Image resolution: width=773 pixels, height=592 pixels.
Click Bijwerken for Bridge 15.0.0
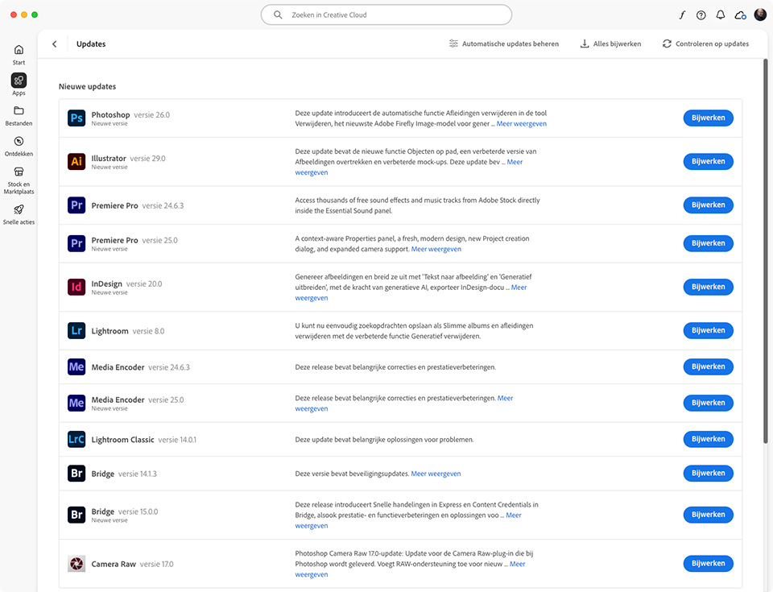(x=708, y=515)
